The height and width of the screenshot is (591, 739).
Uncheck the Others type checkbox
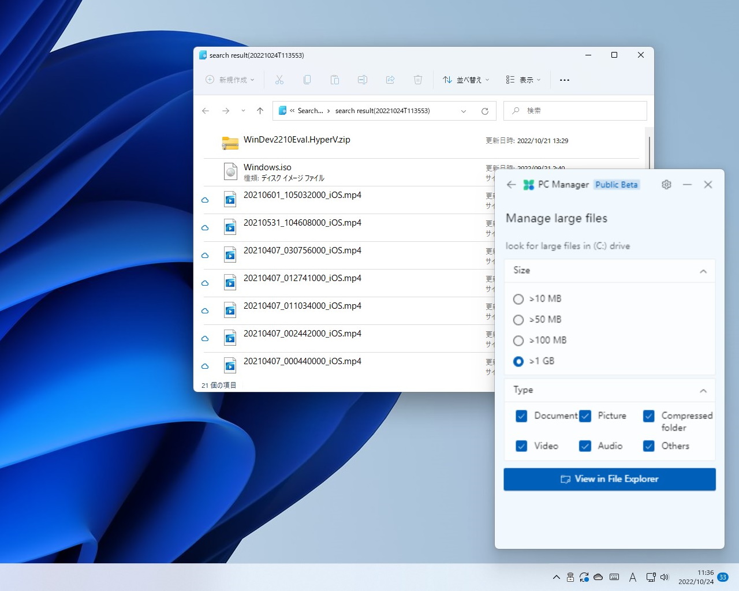(x=649, y=446)
